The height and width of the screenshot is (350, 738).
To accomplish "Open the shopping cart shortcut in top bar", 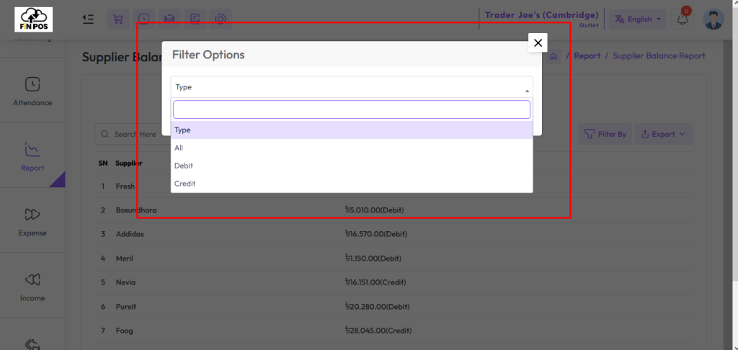I will pyautogui.click(x=118, y=19).
